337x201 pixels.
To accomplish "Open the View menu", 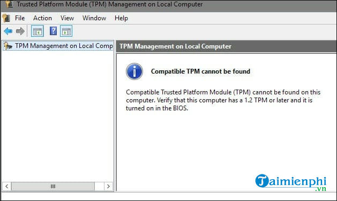I will [x=67, y=18].
